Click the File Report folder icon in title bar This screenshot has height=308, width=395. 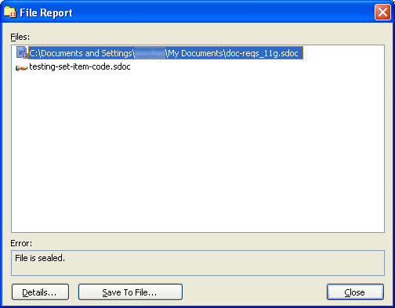pyautogui.click(x=10, y=13)
